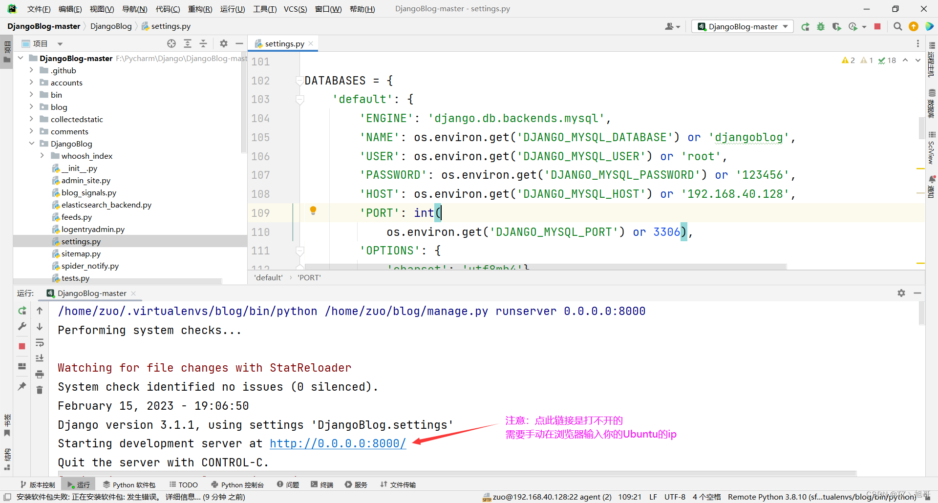
Task: Expand the accounts folder
Action: (31, 82)
